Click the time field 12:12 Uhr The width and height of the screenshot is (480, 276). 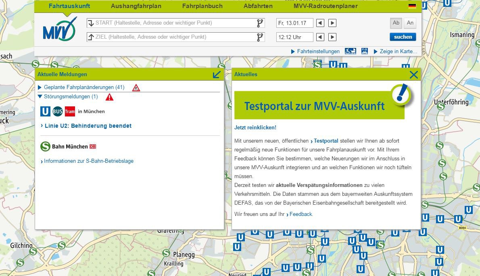click(x=294, y=37)
